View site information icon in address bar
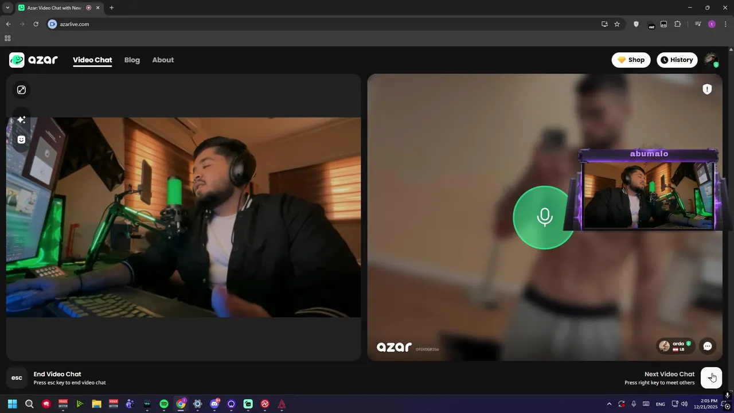This screenshot has height=413, width=734. [52, 24]
